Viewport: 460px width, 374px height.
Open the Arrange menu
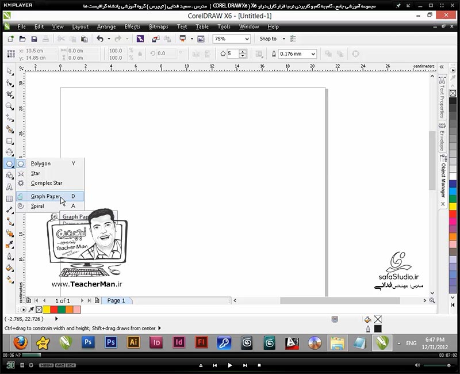tap(106, 26)
